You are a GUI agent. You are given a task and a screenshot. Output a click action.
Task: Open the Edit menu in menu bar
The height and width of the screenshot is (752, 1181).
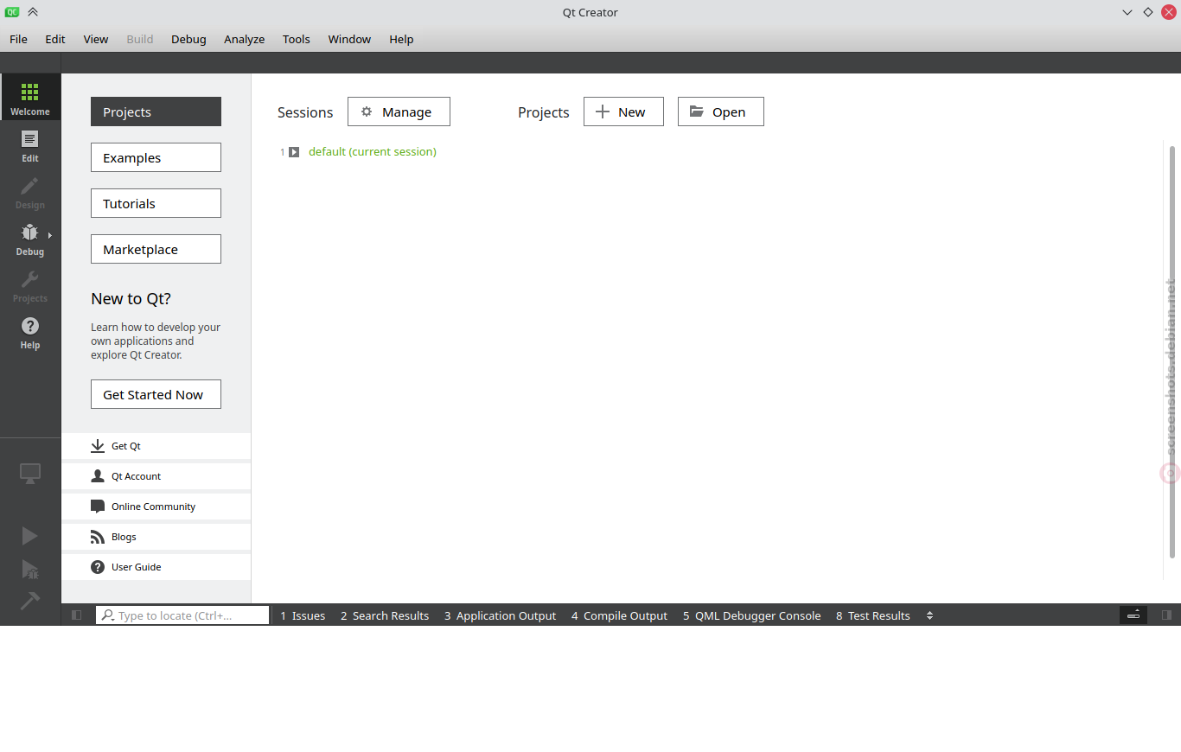pyautogui.click(x=55, y=39)
